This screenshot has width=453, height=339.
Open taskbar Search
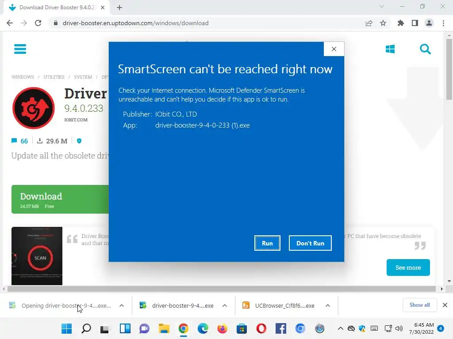86,328
